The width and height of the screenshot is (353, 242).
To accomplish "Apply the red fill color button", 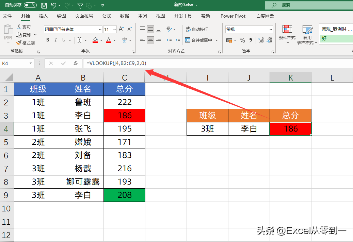I will click(x=95, y=40).
